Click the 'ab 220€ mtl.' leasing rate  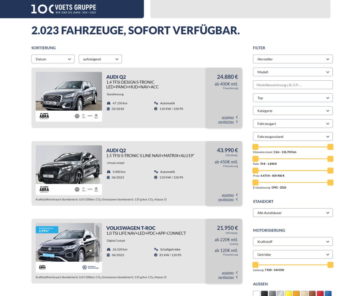pos(226,240)
